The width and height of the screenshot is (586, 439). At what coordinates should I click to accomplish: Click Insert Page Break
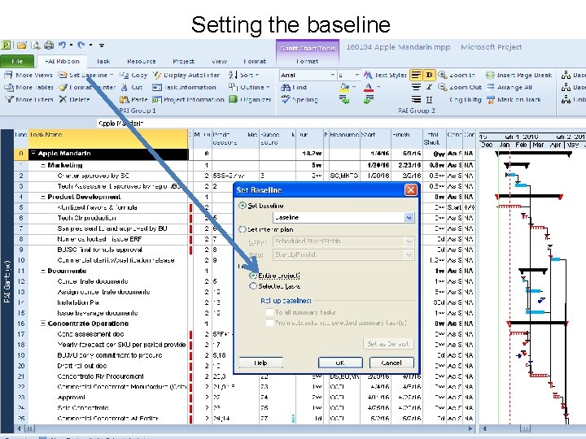click(x=518, y=75)
